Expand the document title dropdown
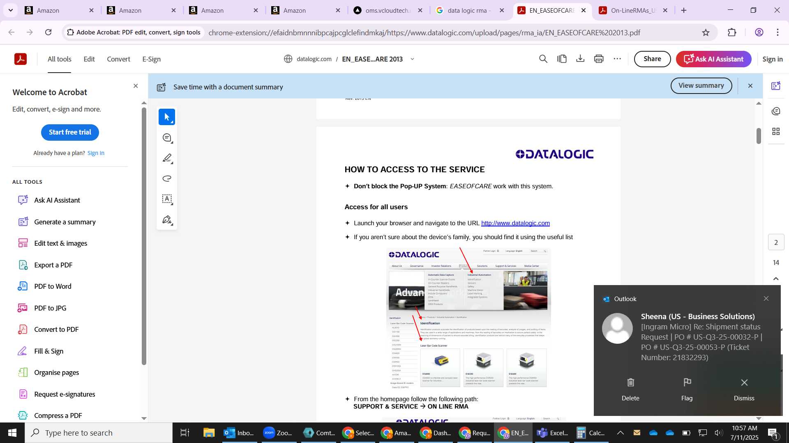Screen dimensions: 789x443 click(412, 59)
